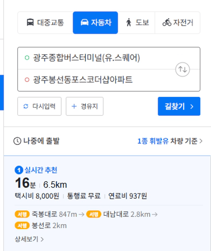211x251 pixels.
Task: Switch to the 자전거 tab
Action: (x=178, y=23)
